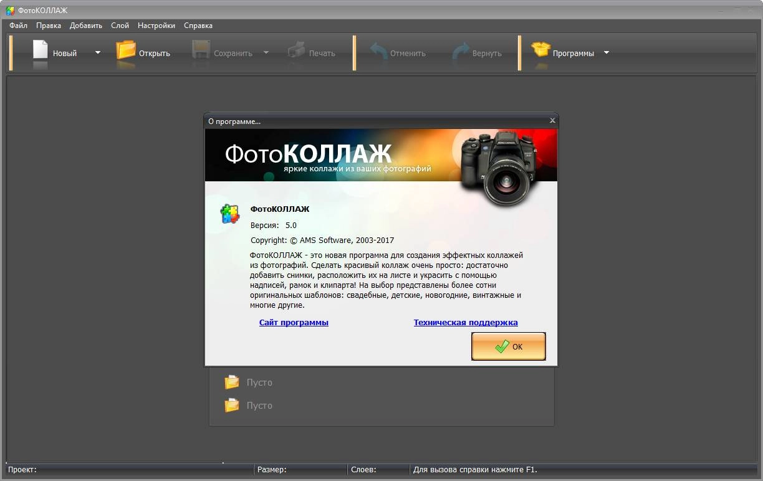Click the F1 help hint in status bar
Screen dimensions: 763x481
pos(475,469)
